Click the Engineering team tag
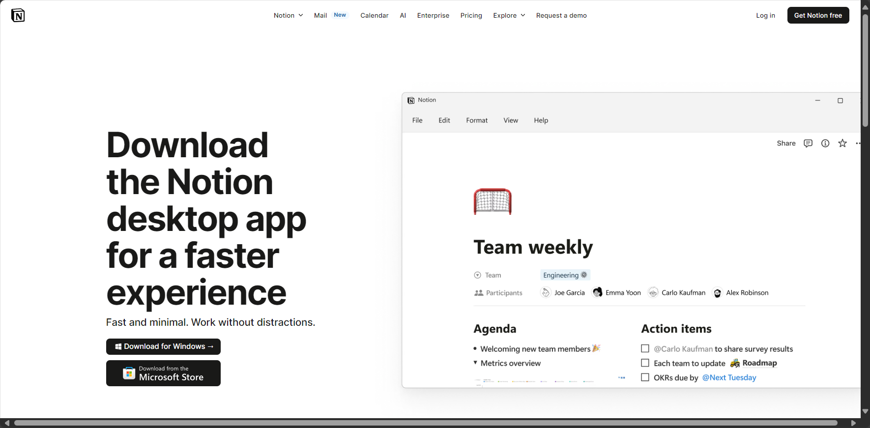Image resolution: width=870 pixels, height=428 pixels. point(565,275)
